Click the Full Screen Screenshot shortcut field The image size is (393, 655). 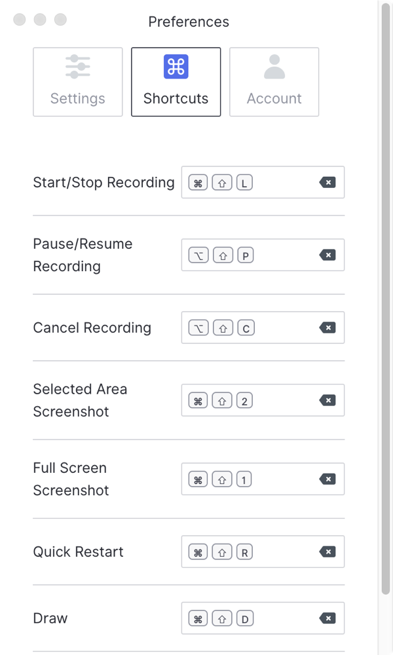pos(282,479)
